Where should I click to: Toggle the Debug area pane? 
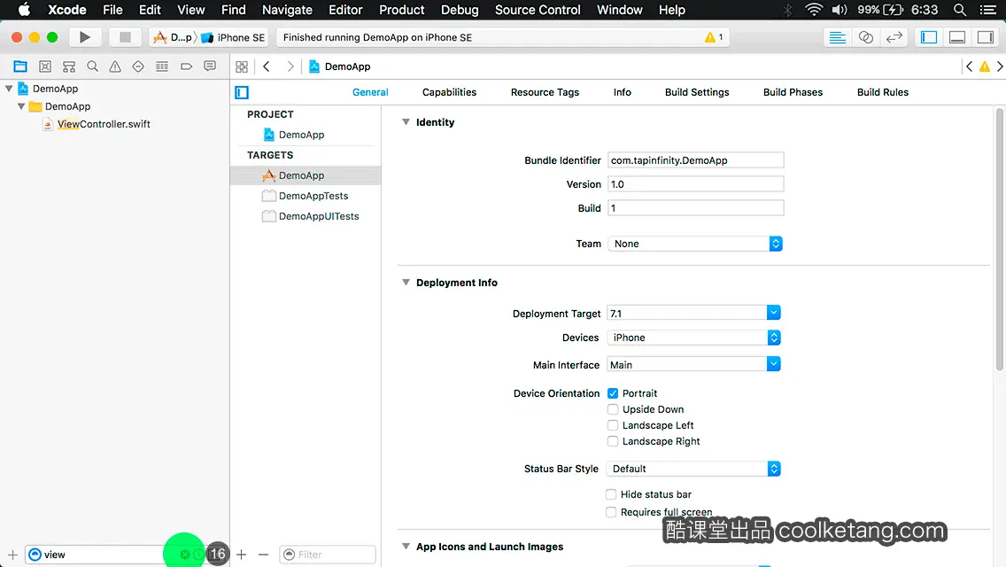pyautogui.click(x=957, y=37)
